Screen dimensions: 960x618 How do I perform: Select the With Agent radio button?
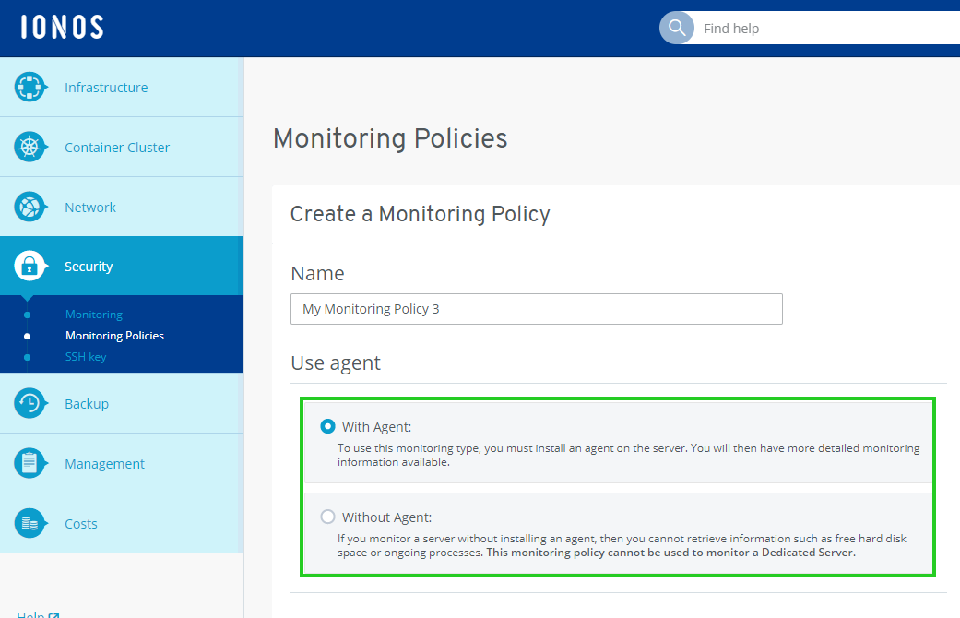327,426
